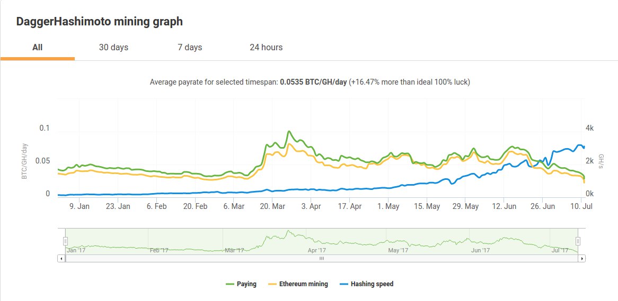Click the navigator left scroll arrow
Screen dimensions: 618x301
[x=61, y=259]
